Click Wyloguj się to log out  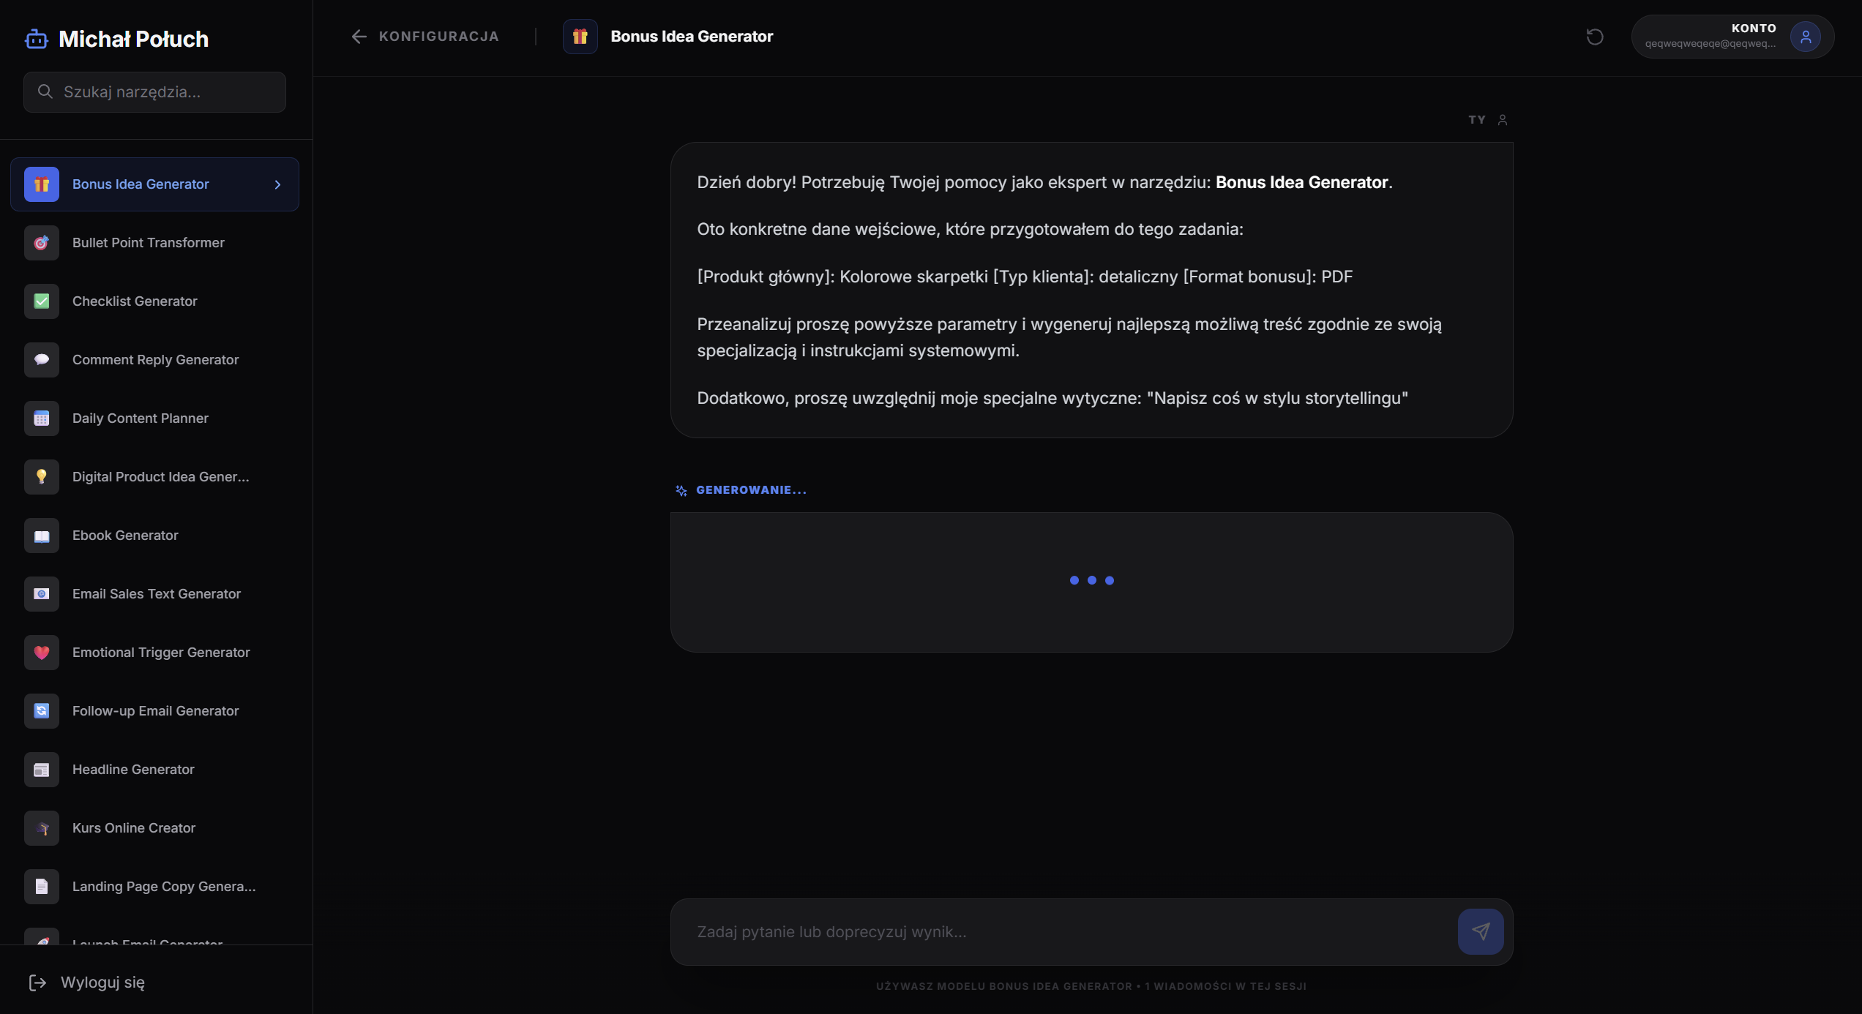(87, 983)
